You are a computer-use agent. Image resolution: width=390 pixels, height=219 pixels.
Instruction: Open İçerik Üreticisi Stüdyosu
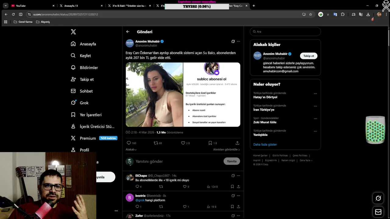pos(93,127)
